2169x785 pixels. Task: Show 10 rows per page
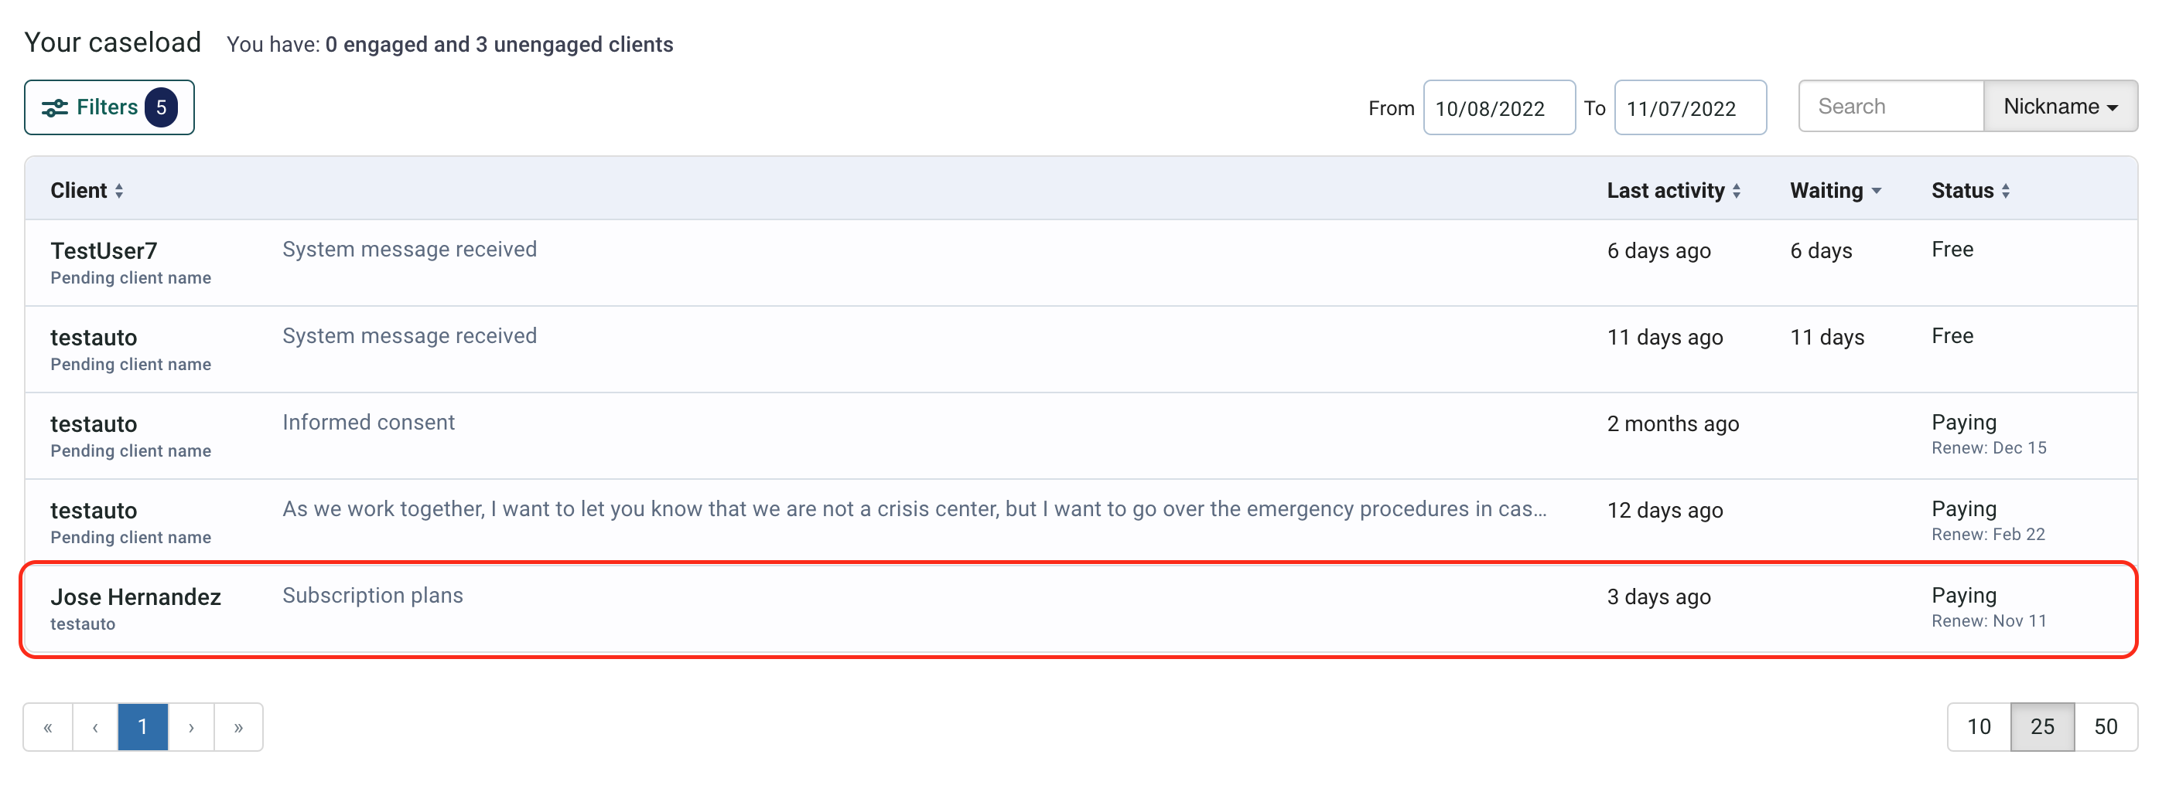tap(1979, 727)
